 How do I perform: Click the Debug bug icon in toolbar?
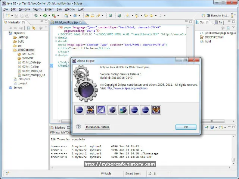pyautogui.click(x=36, y=16)
